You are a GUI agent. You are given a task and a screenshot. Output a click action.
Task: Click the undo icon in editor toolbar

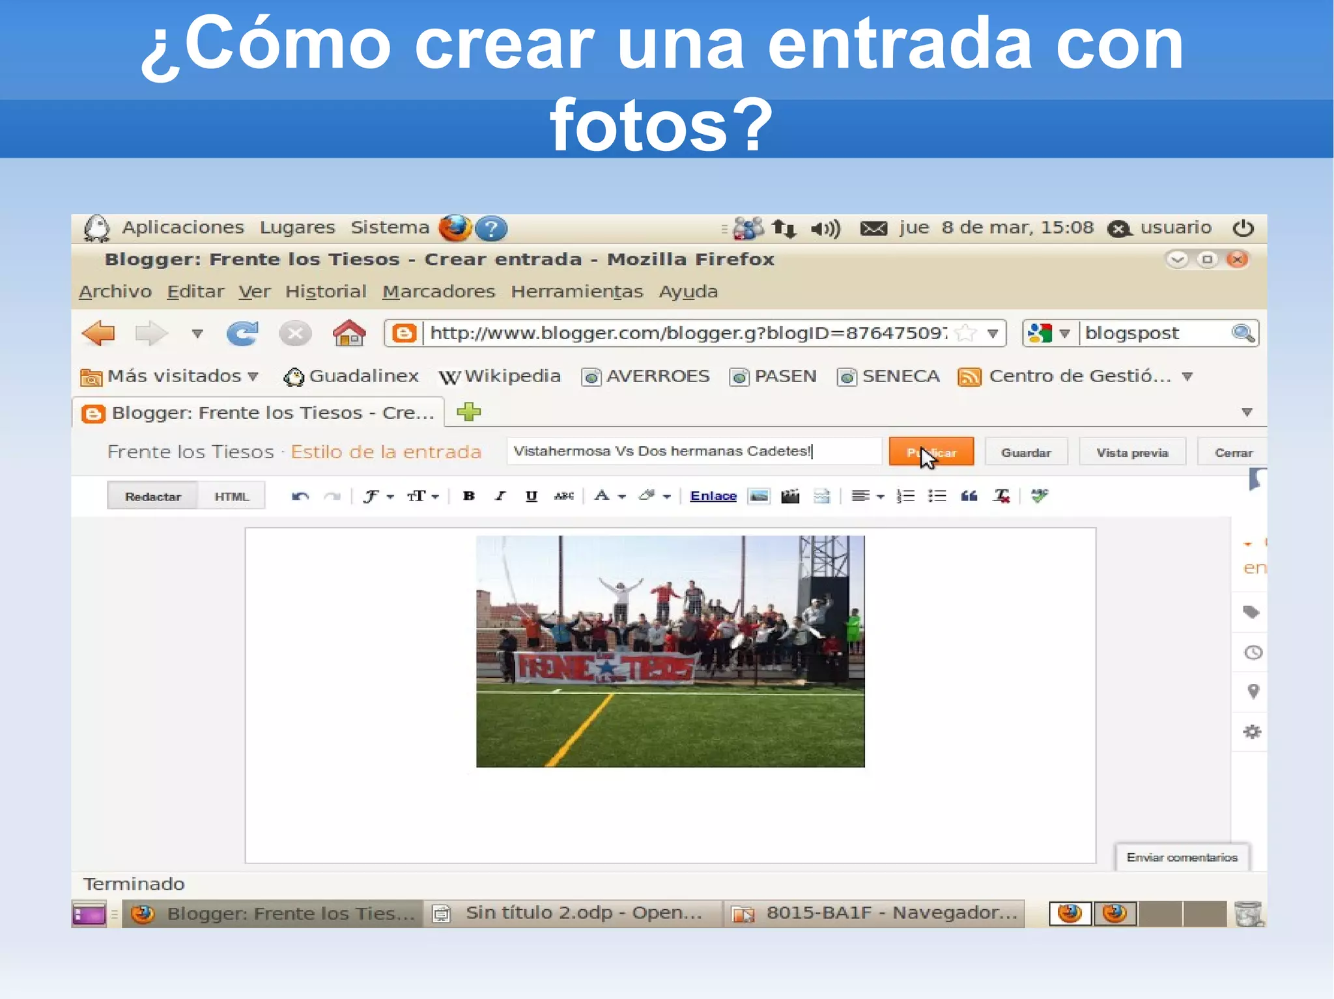coord(300,497)
